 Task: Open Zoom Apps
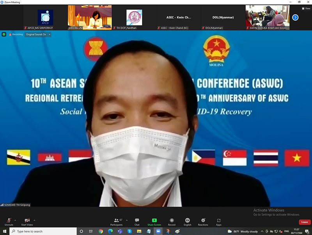pos(219,222)
